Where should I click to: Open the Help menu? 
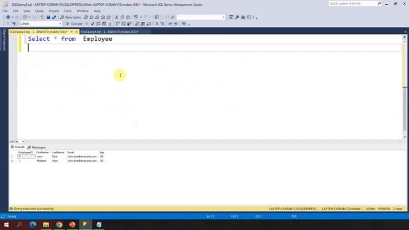pyautogui.click(x=97, y=11)
